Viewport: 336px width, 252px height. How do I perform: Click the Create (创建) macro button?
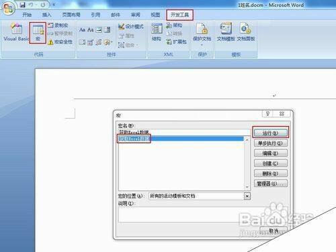(x=270, y=164)
